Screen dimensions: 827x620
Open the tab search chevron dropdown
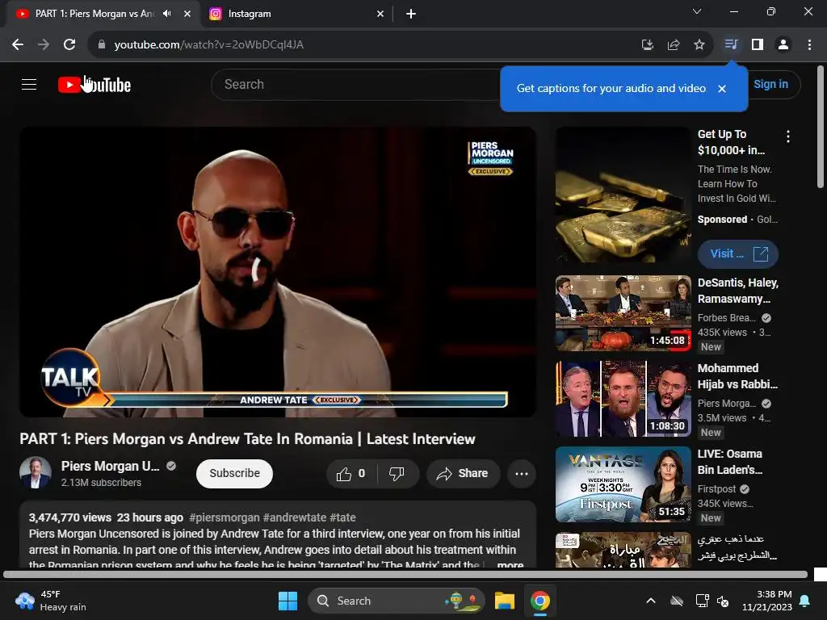point(697,11)
